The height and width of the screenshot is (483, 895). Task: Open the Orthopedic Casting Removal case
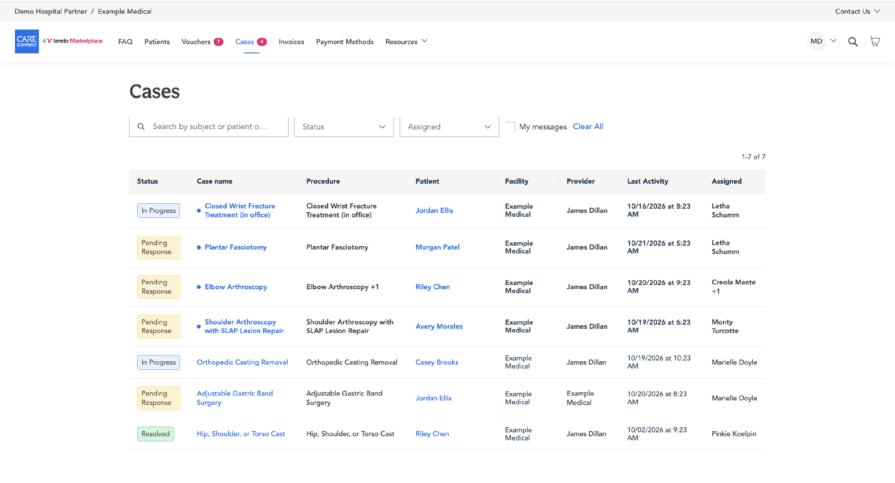click(242, 362)
